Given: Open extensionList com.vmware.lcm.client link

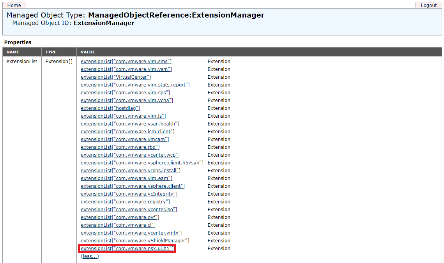Looking at the screenshot, I should pos(127,131).
